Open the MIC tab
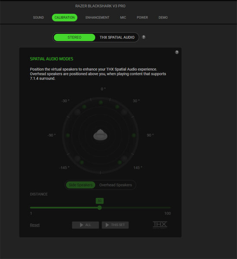 [123, 18]
